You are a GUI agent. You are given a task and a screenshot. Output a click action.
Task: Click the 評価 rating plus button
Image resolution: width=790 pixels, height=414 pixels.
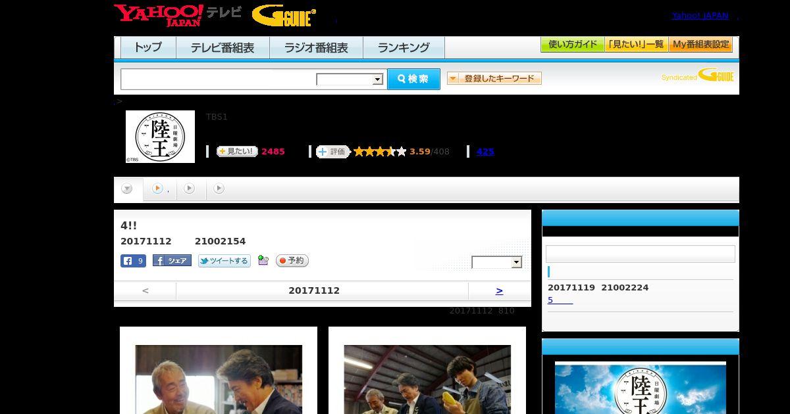pos(332,152)
